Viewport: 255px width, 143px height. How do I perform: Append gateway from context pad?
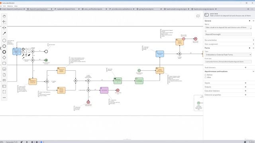pos(26,49)
